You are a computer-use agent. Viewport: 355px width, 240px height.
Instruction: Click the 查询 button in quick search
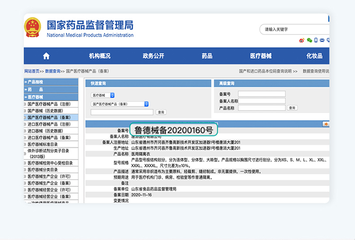point(161,112)
